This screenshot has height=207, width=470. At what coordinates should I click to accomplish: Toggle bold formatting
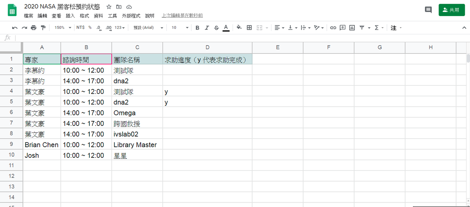[x=197, y=28]
